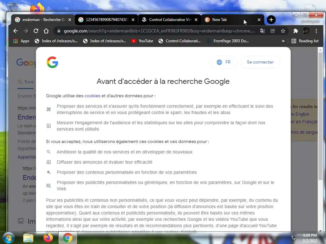Follow the cookies link in the consent dialog
The height and width of the screenshot is (244, 326).
pos(92,96)
